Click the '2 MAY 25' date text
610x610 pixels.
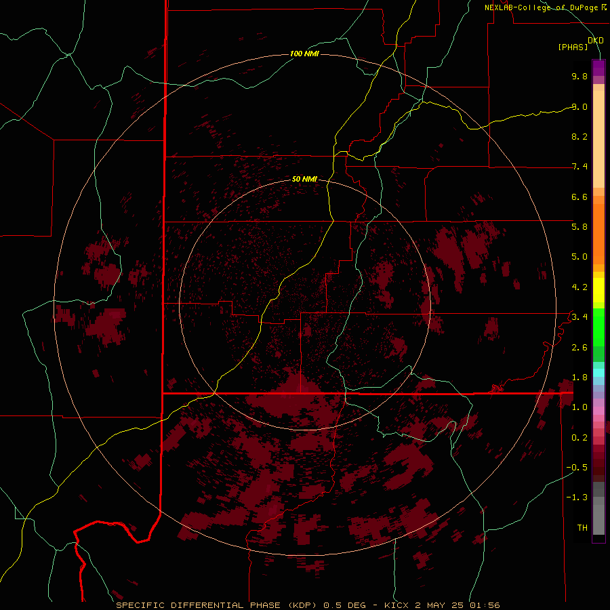[439, 605]
